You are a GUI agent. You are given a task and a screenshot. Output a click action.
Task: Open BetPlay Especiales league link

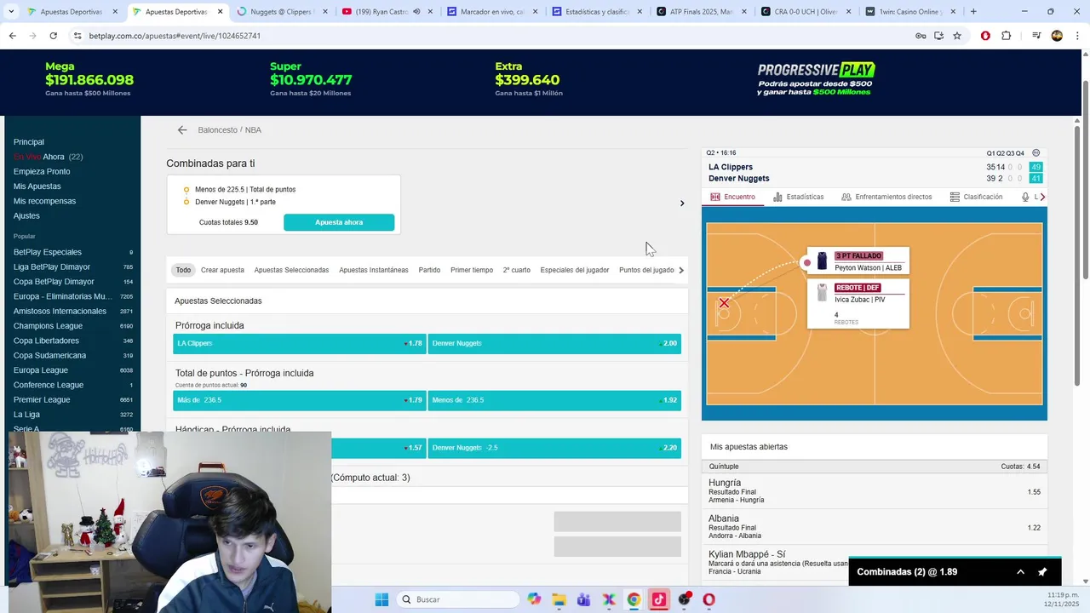click(x=48, y=252)
